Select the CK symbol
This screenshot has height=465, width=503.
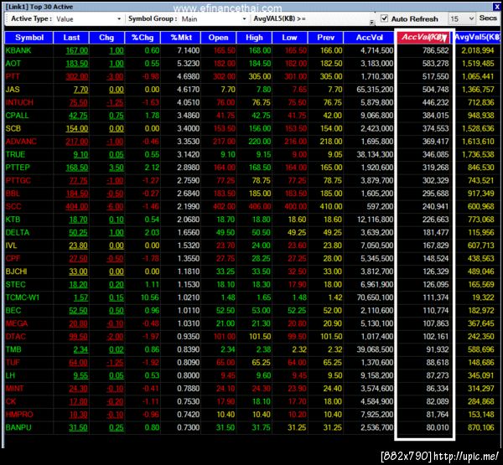(x=11, y=401)
